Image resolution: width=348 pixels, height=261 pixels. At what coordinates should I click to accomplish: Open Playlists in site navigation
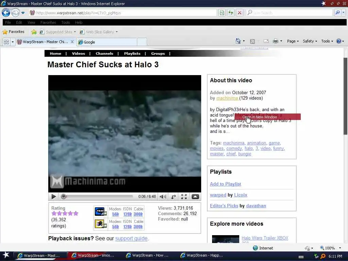(x=132, y=53)
